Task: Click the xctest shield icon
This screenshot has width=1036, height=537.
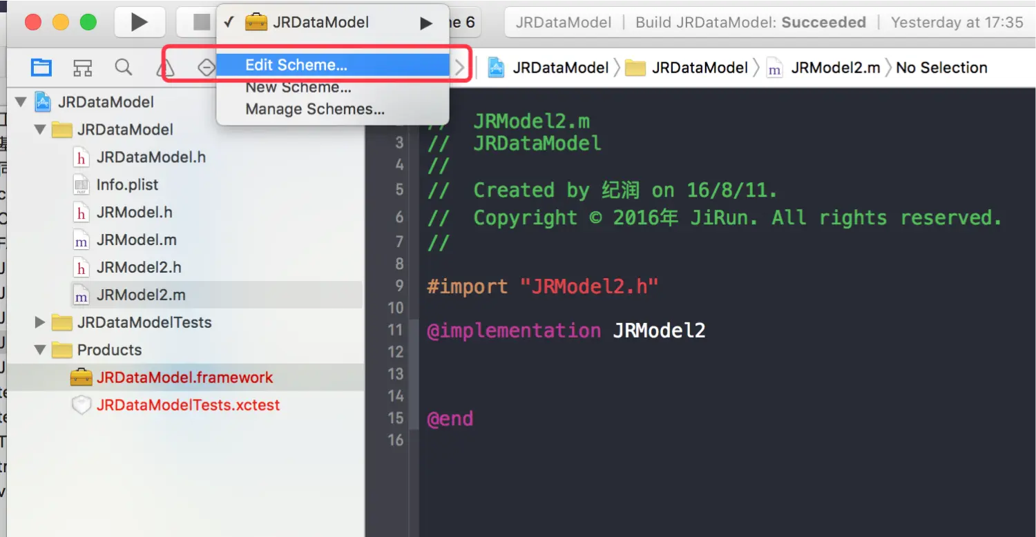Action: tap(81, 405)
